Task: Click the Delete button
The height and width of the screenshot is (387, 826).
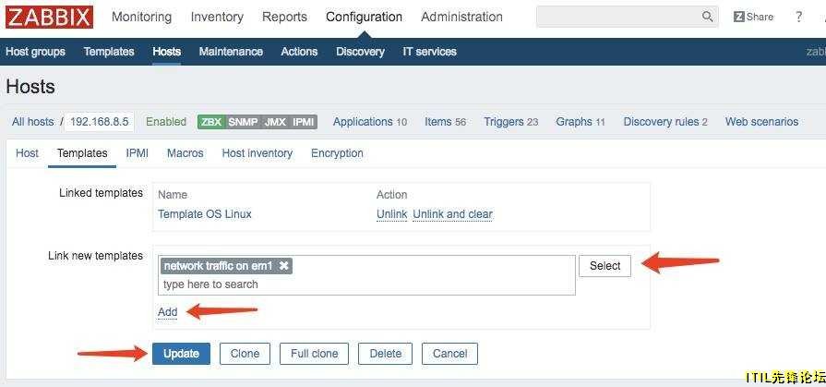Action: [386, 354]
